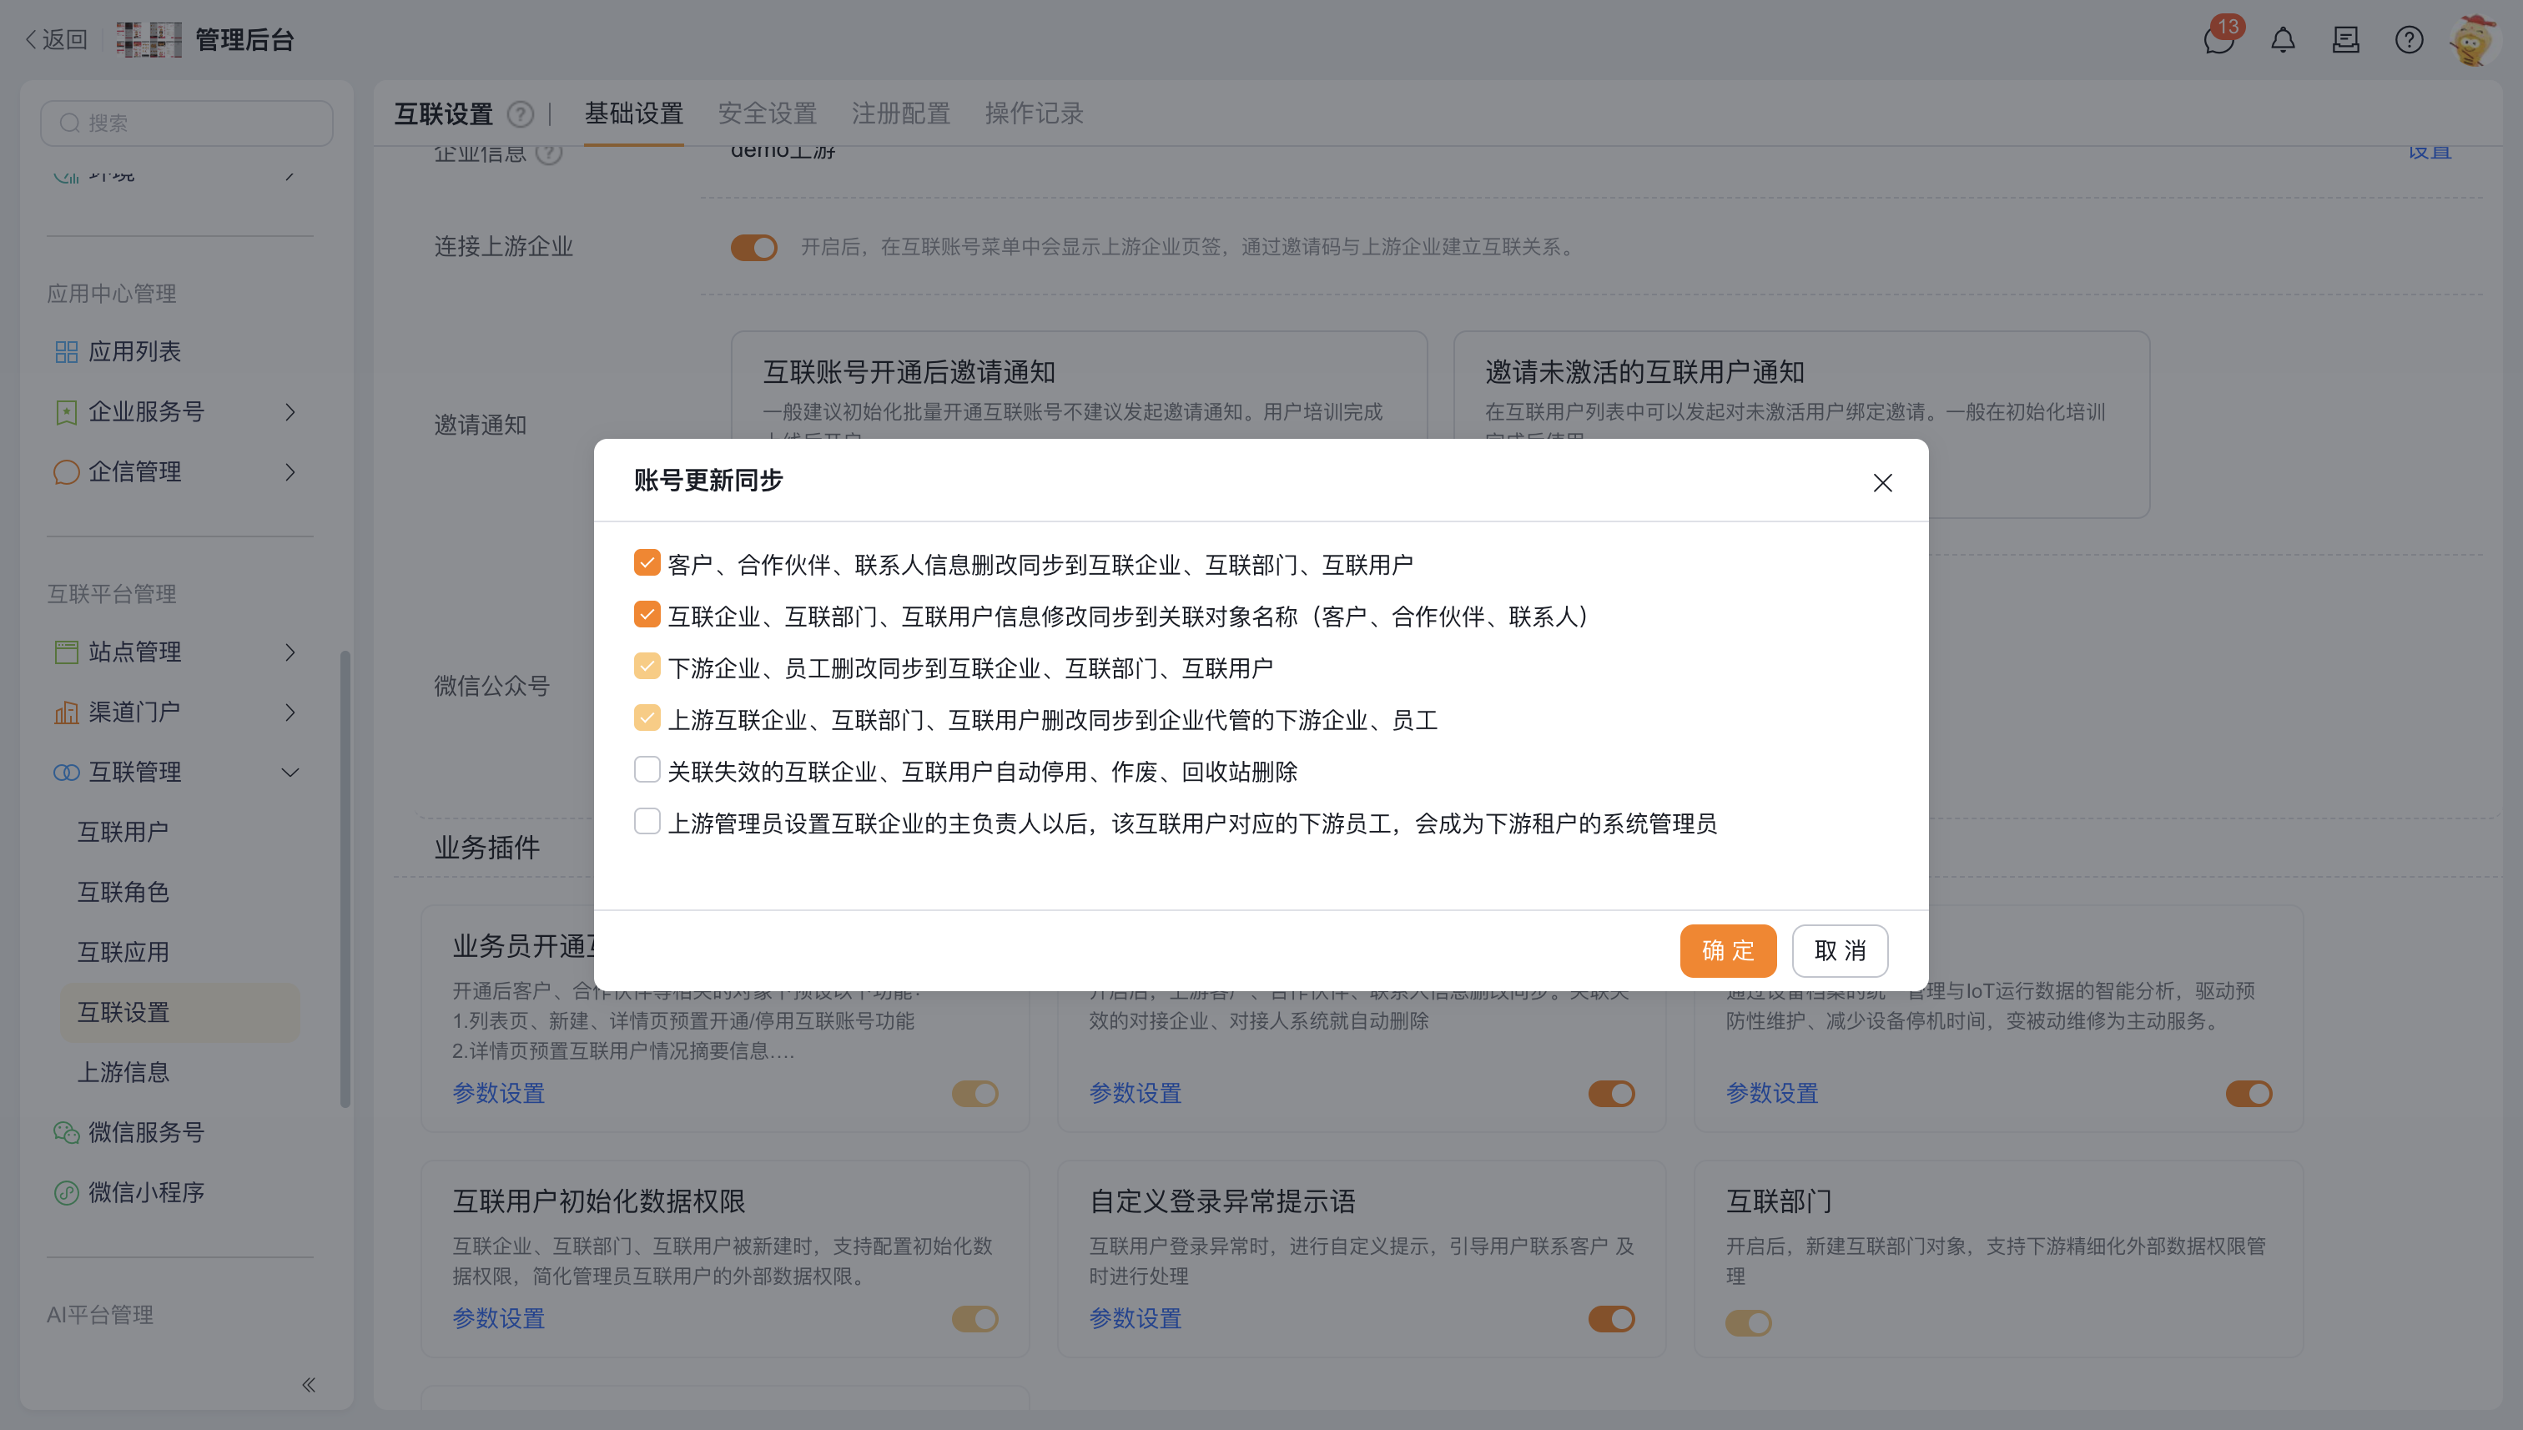Check 上游管理员设置主负责人 option

click(647, 821)
